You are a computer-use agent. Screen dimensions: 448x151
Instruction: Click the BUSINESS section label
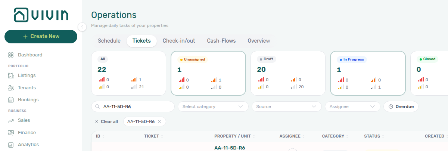(17, 111)
